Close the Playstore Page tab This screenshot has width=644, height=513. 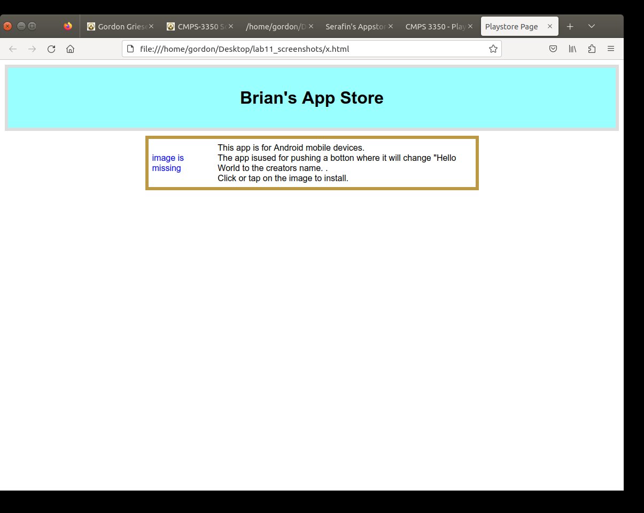[x=550, y=26]
